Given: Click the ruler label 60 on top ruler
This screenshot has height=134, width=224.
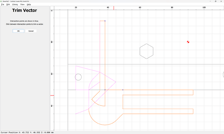Looking at the screenshot, I should tap(140, 7).
